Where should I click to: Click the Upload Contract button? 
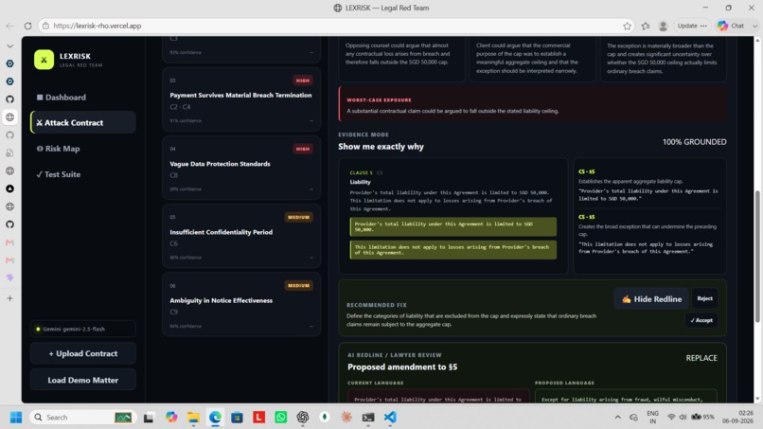coord(82,353)
